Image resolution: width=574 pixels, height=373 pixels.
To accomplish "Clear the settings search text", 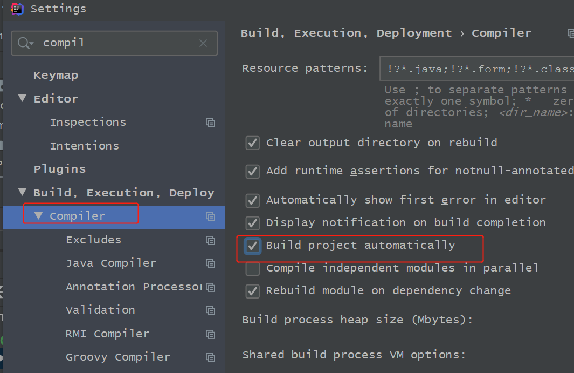I will coord(203,43).
